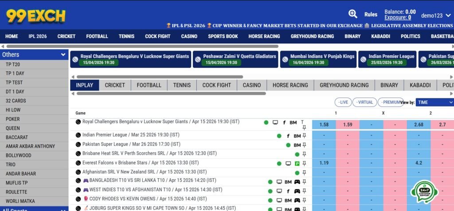This screenshot has height=211, width=454.
Task: Open IPL 2026 in top navigation bar
Action: click(x=38, y=36)
